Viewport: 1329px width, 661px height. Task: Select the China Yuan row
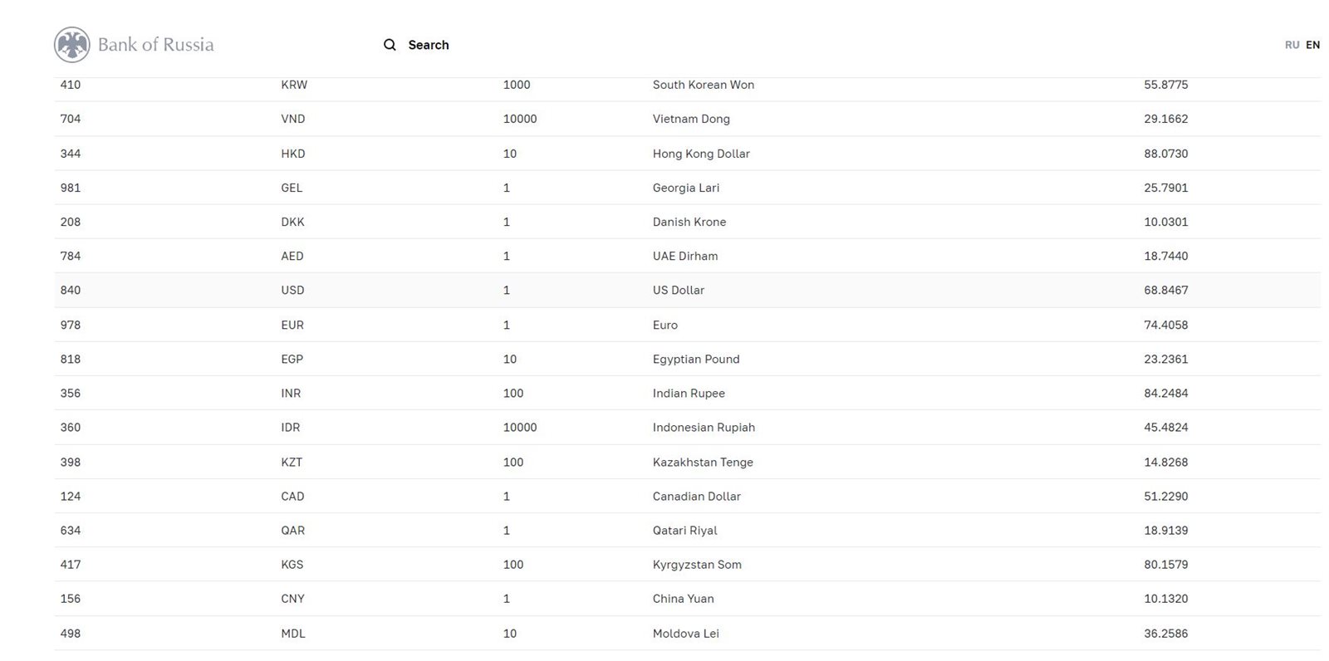pyautogui.click(x=683, y=599)
